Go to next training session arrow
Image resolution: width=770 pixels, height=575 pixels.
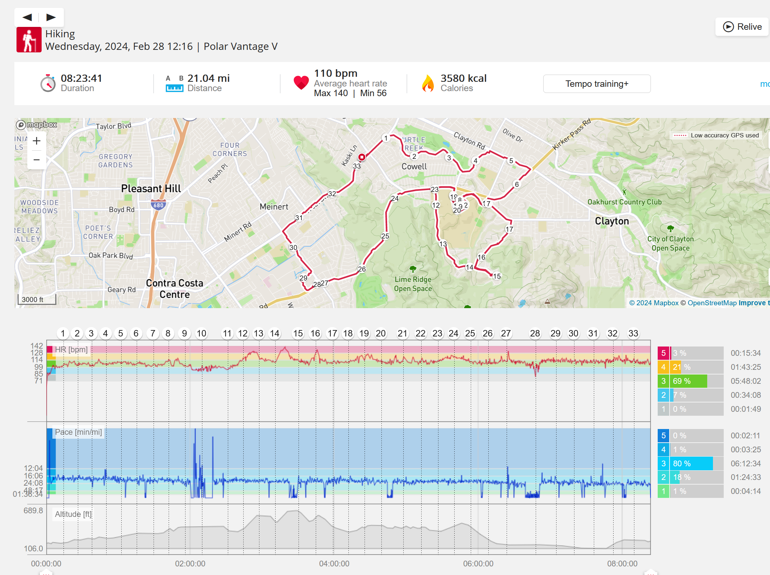pos(51,17)
